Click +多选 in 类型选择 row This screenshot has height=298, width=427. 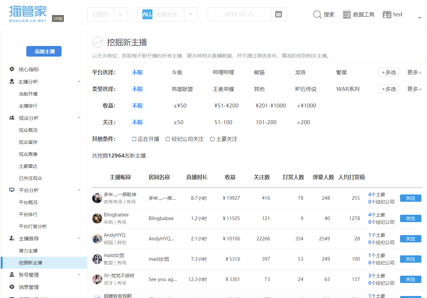389,89
